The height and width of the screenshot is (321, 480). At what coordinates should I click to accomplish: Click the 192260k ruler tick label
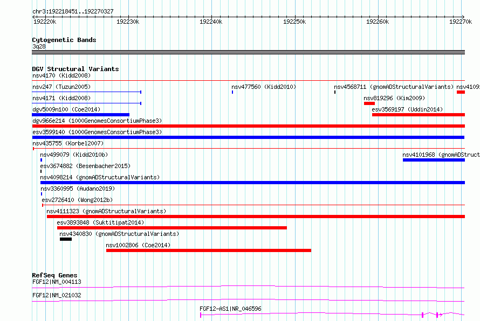click(x=378, y=22)
